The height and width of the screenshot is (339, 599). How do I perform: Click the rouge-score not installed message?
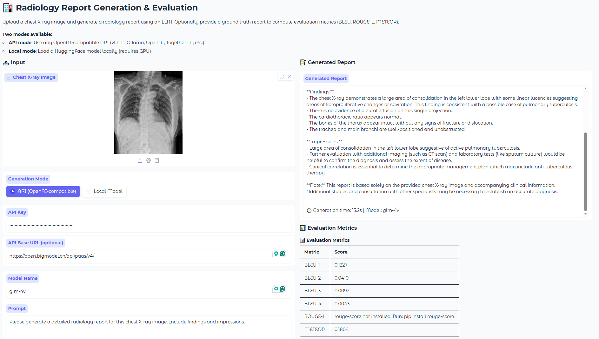pyautogui.click(x=394, y=316)
